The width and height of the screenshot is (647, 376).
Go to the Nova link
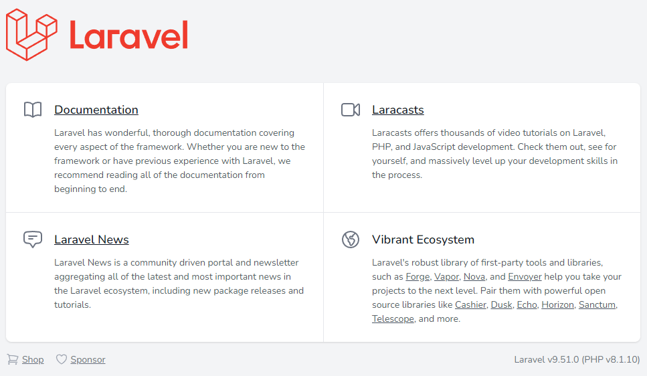pos(474,276)
